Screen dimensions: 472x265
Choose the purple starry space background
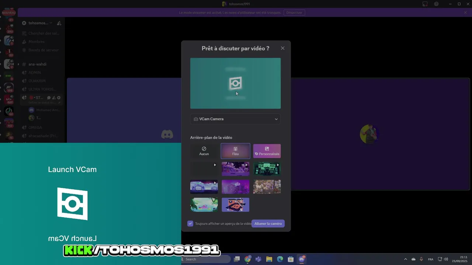(x=235, y=187)
